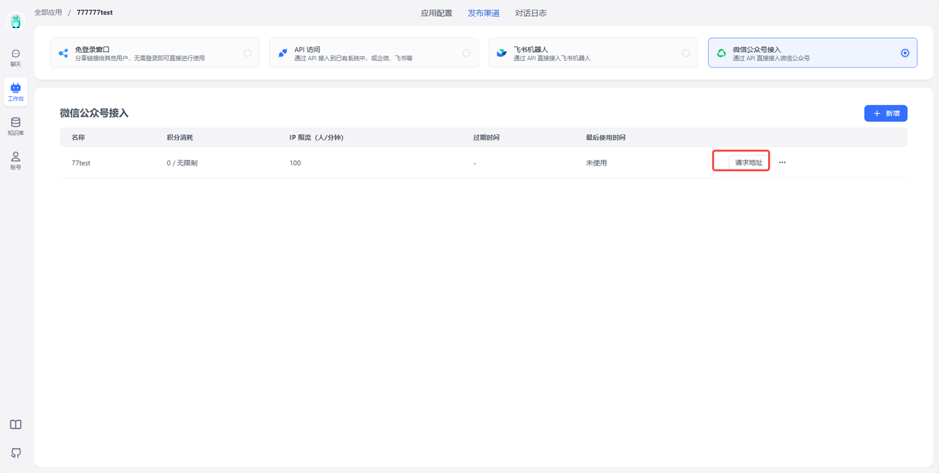Click the 新增 add button

tap(885, 114)
